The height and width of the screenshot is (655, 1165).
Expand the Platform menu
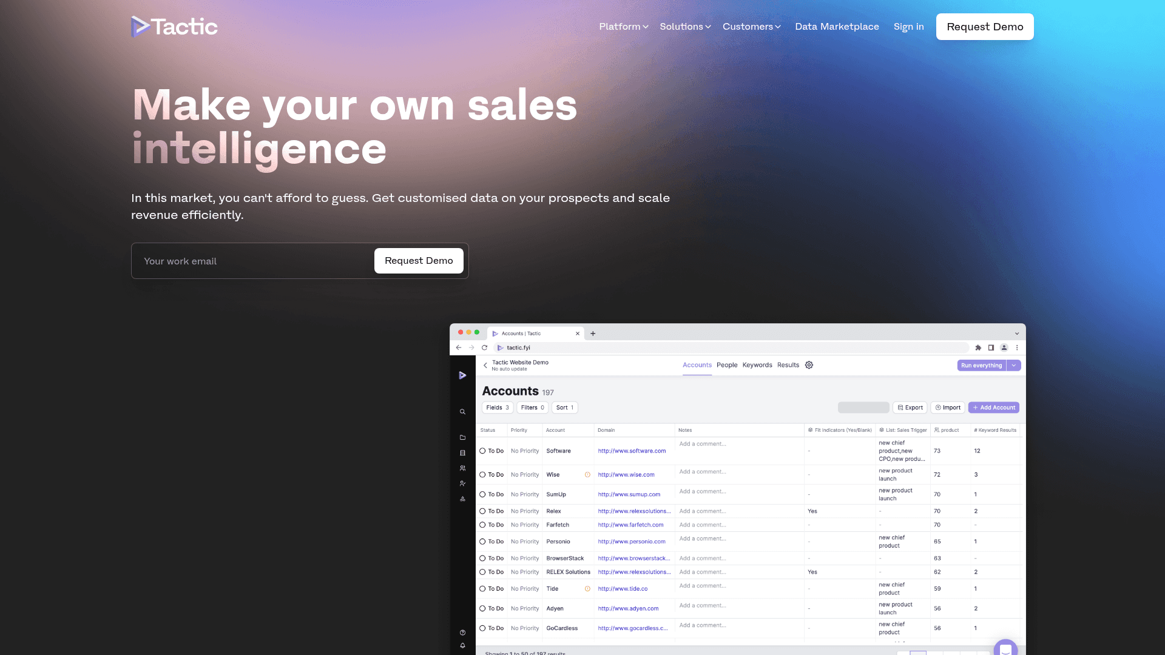[624, 27]
